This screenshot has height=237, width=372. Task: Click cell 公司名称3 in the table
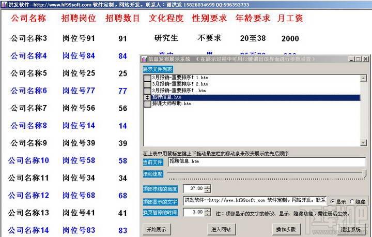coord(29,38)
